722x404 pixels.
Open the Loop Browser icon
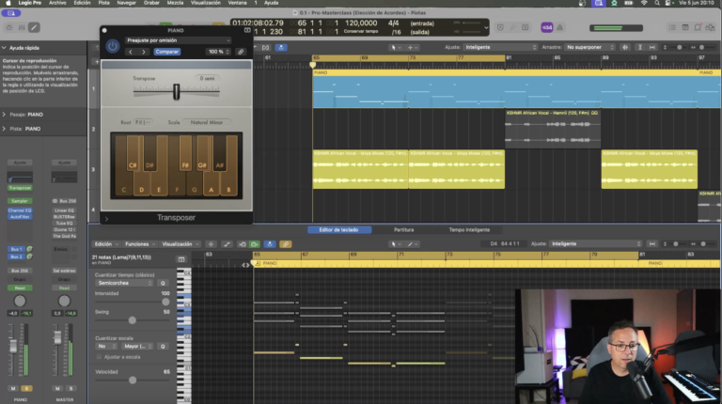698,27
